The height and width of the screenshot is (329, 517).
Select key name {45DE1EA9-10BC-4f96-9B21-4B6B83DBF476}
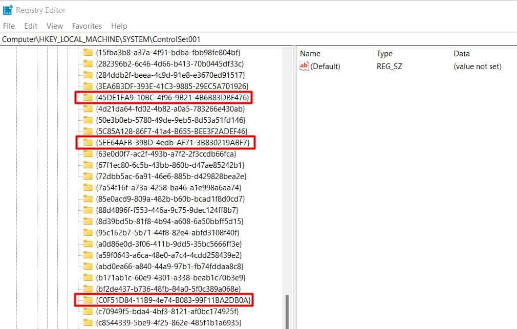(x=173, y=98)
